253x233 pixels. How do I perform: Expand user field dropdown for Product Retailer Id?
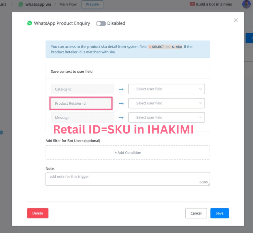click(x=167, y=103)
